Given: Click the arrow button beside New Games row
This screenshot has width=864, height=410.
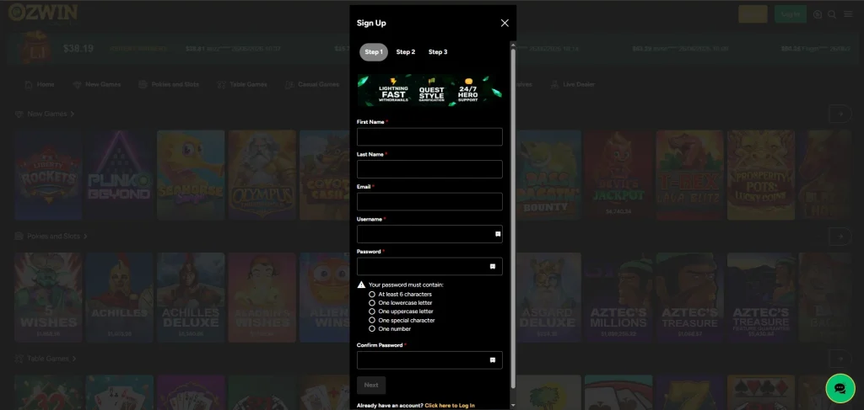Looking at the screenshot, I should coord(840,114).
